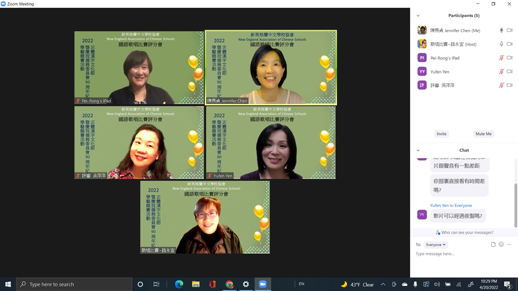Click the muted microphone icon beside 評審 吳萍萍

[x=501, y=85]
